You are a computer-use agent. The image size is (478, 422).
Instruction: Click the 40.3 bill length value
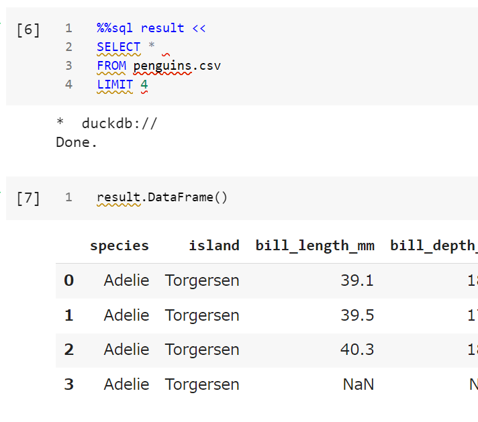[357, 350]
